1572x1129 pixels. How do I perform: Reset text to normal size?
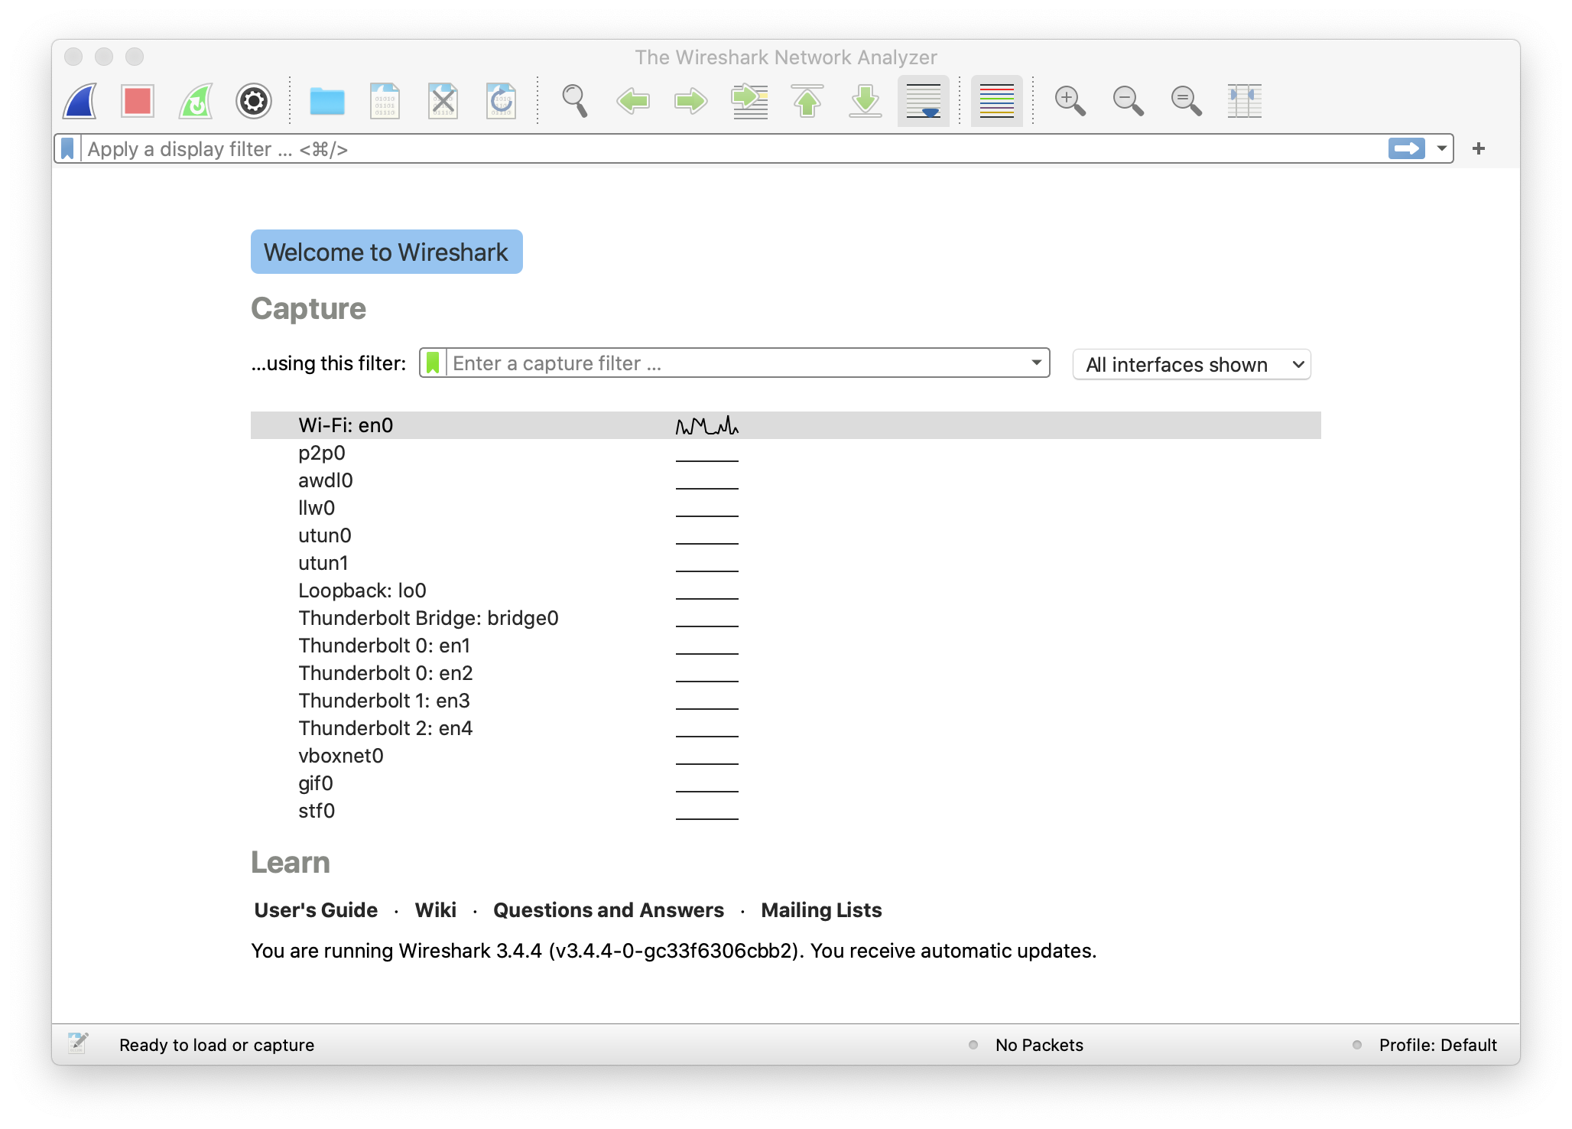[x=1187, y=101]
